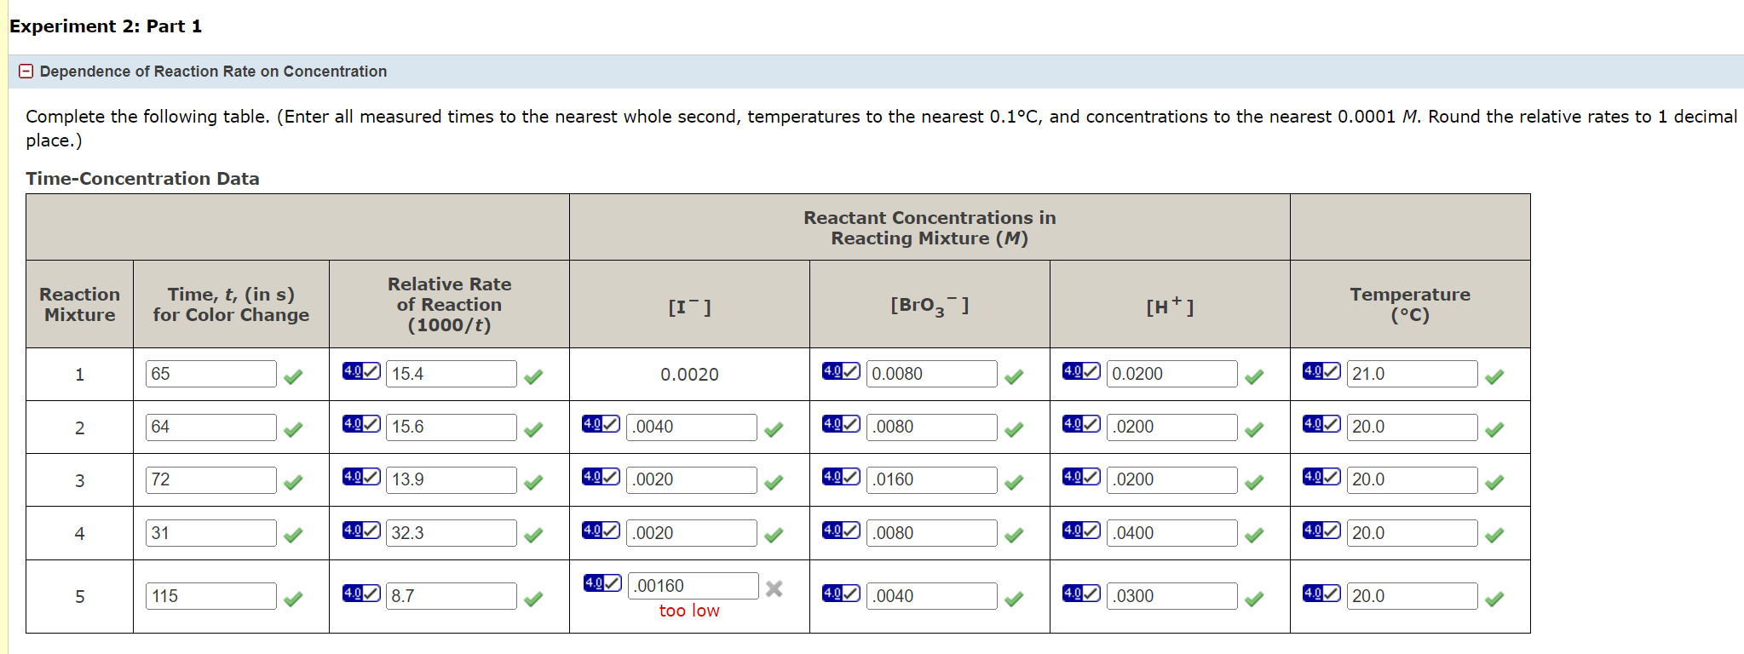The height and width of the screenshot is (654, 1744).
Task: Click the sig-fig icon for mixture 5 temperature
Action: [1321, 594]
